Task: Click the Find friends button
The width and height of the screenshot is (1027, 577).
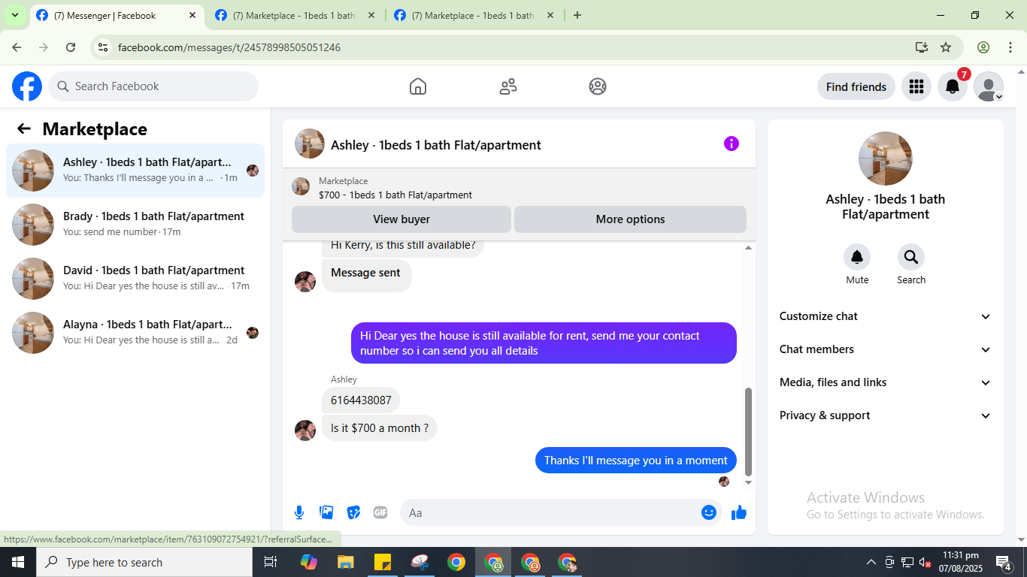Action: tap(856, 86)
